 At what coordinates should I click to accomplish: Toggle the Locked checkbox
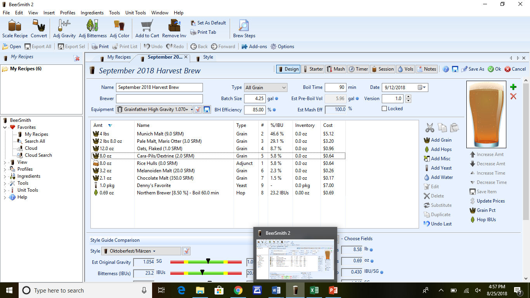coord(385,109)
